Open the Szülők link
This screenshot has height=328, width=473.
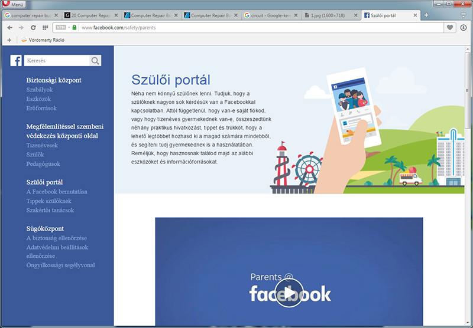pos(35,155)
